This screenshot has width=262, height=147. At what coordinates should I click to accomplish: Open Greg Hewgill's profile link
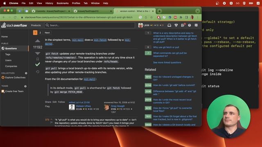point(117,106)
